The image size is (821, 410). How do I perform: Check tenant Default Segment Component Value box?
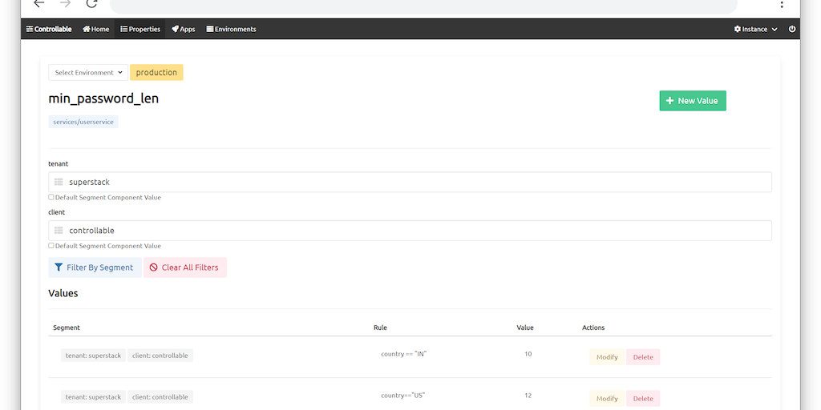pos(51,197)
